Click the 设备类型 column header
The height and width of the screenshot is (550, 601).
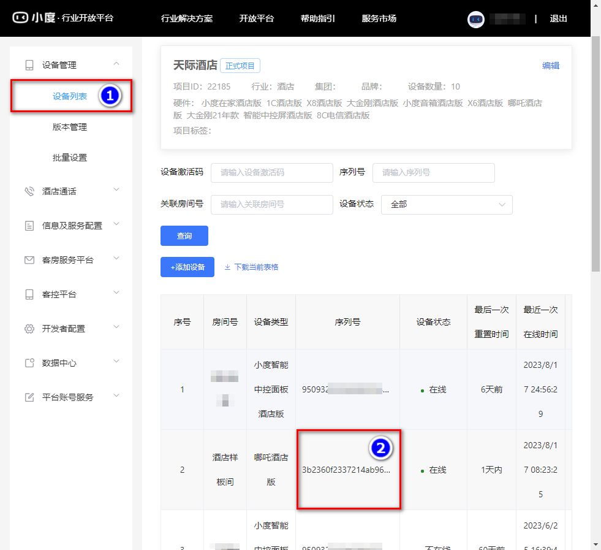pos(271,322)
